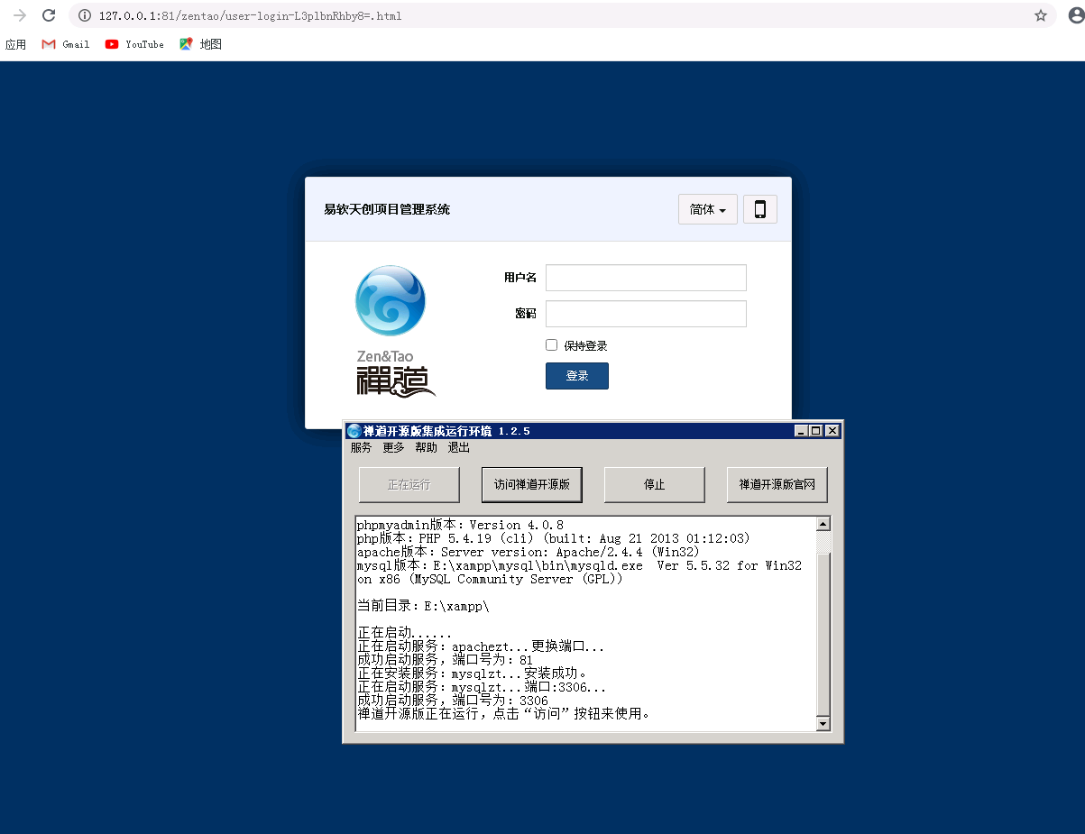Open the YouTube bookmark
1085x834 pixels.
click(x=134, y=44)
